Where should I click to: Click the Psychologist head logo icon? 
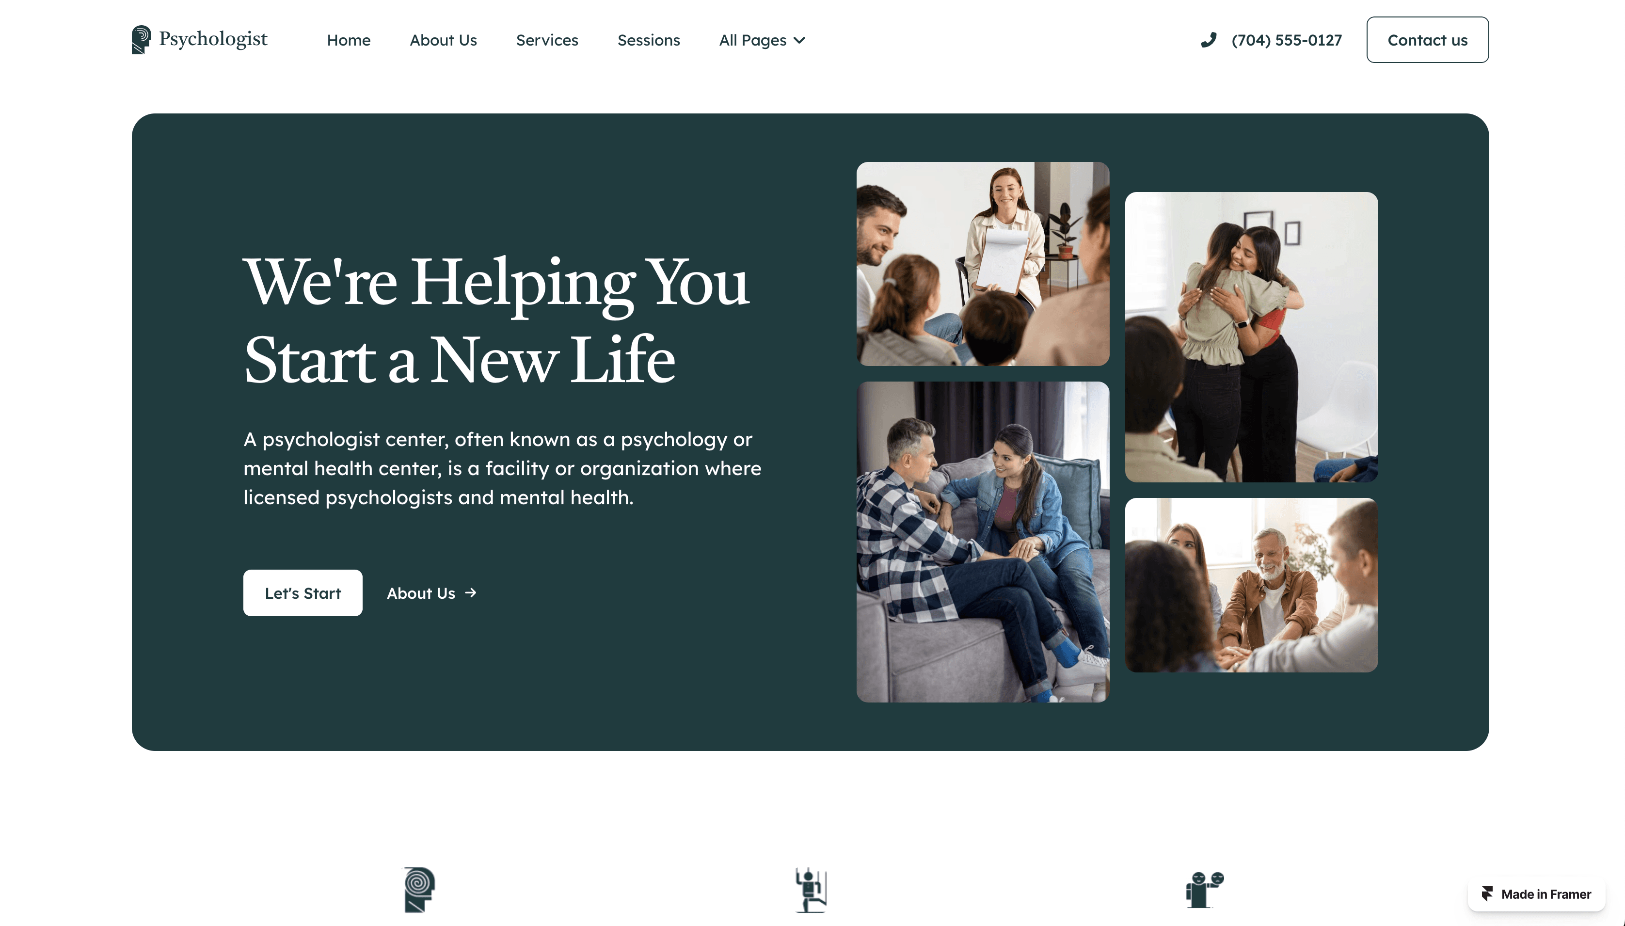(141, 39)
